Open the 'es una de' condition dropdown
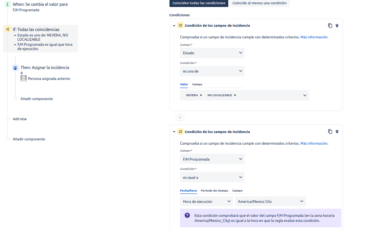The width and height of the screenshot is (373, 230). [212, 71]
